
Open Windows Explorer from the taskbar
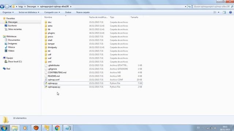(x=15, y=128)
